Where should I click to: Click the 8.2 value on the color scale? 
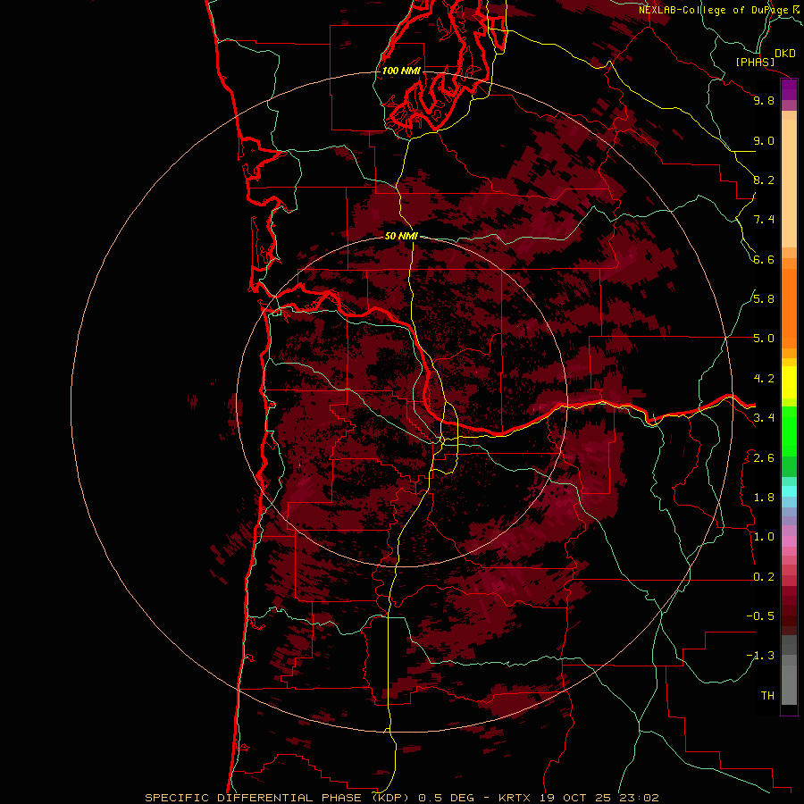click(x=764, y=180)
